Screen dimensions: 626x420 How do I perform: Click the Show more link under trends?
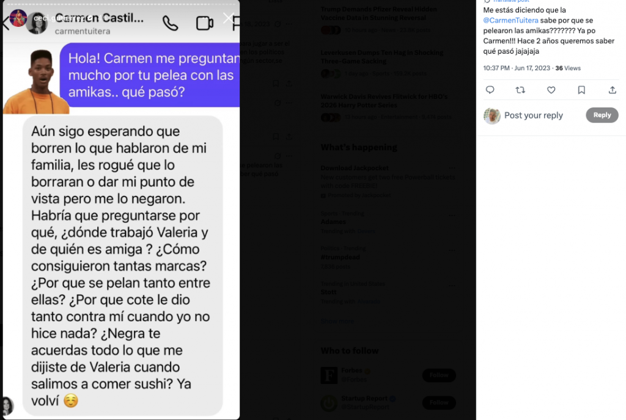coord(337,321)
